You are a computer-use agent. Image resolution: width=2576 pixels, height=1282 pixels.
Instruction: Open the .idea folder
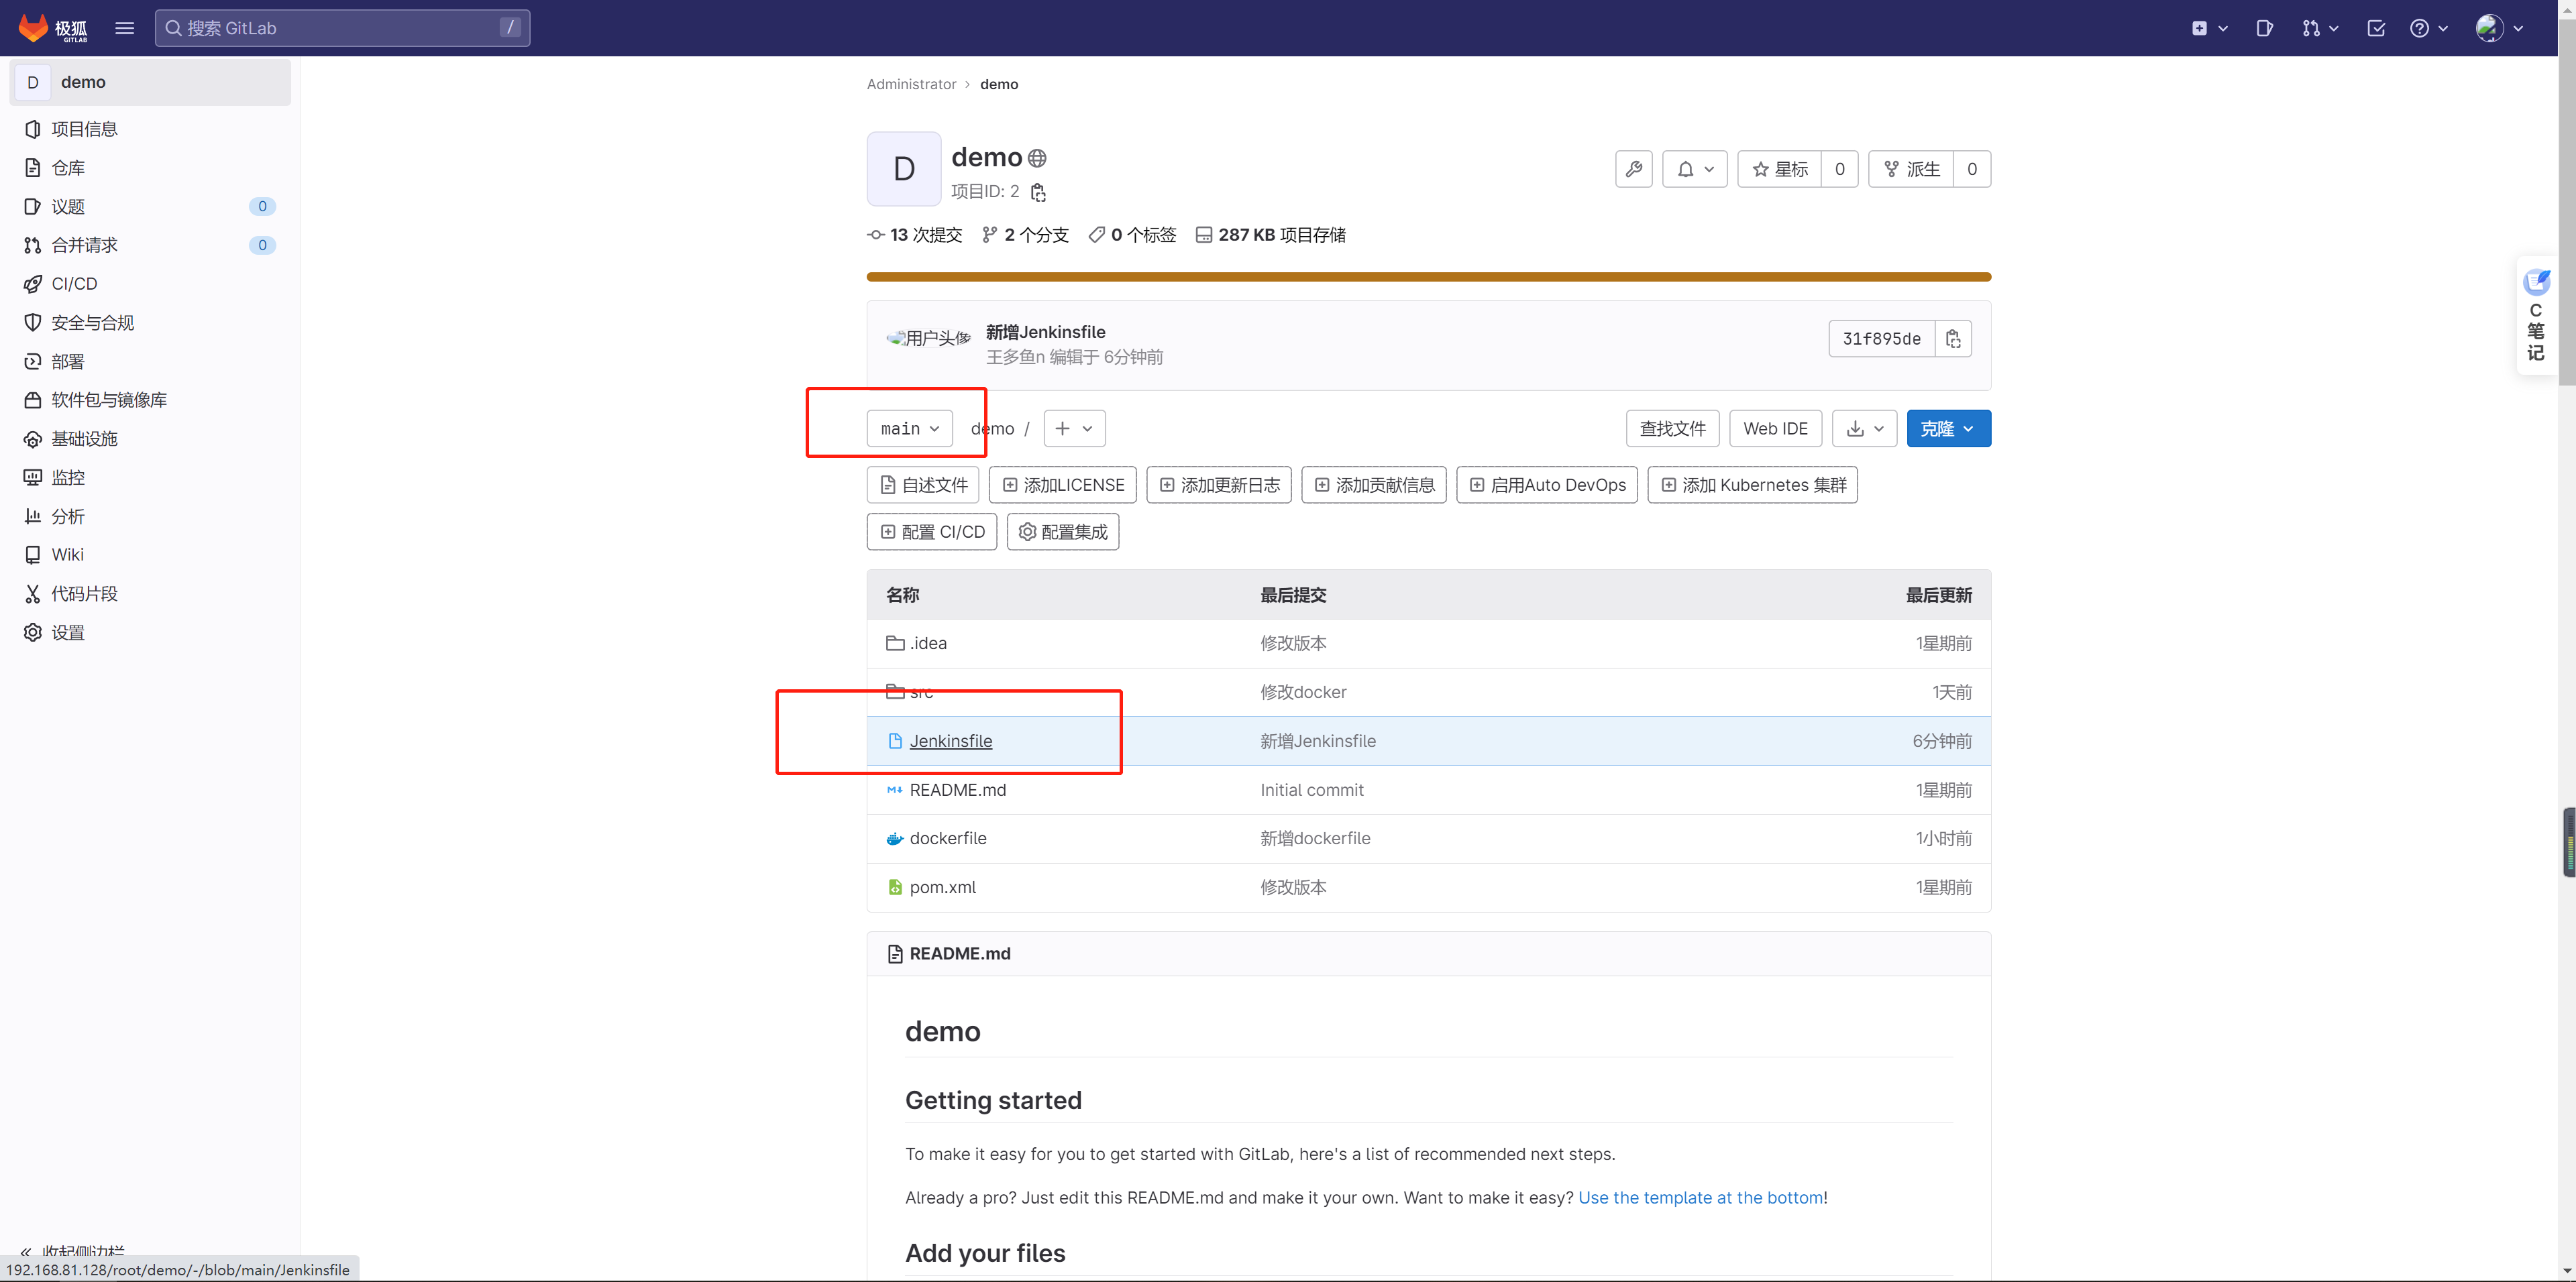pyautogui.click(x=927, y=644)
